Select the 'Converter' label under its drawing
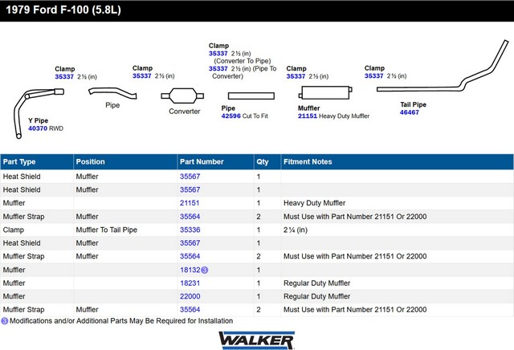514x350 pixels. [x=184, y=112]
